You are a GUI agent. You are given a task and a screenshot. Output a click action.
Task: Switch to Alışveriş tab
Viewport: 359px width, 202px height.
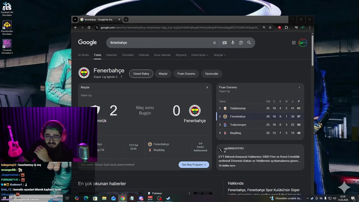pos(181,55)
